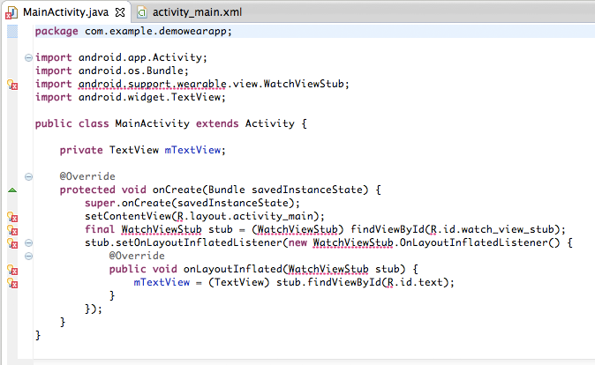This screenshot has height=365, width=595.
Task: Click android.os.Bundle import text
Action: [131, 71]
